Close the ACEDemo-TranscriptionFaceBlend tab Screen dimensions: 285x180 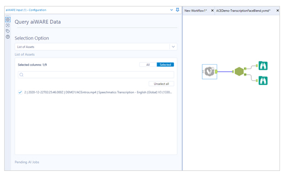278,10
